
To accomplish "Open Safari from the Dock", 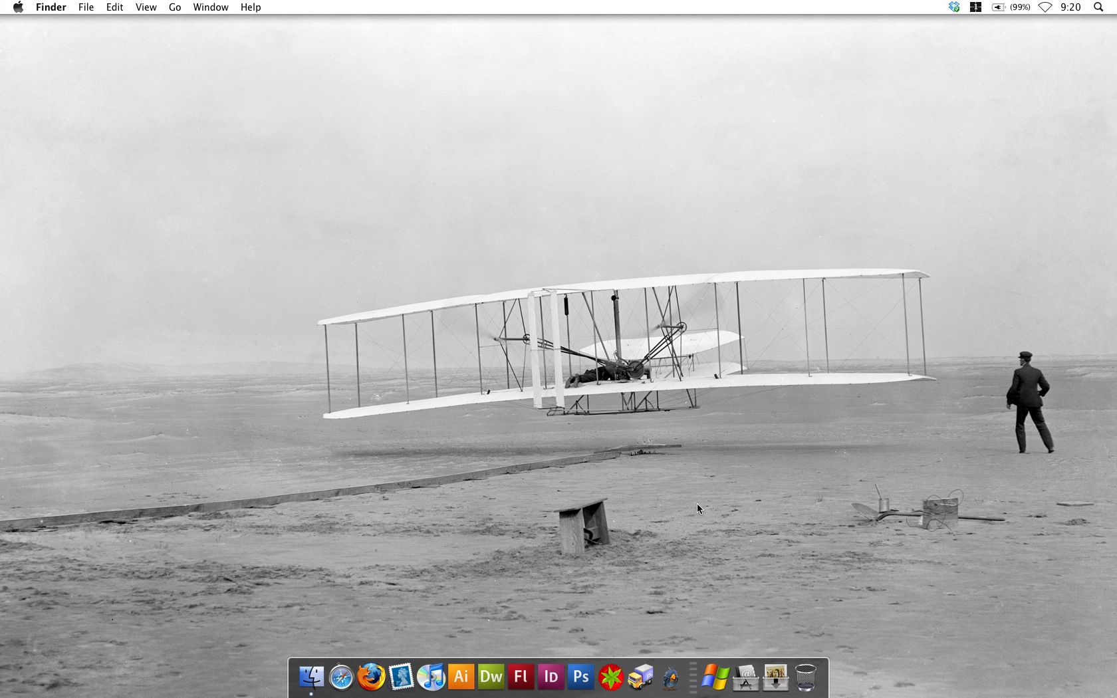I will [x=341, y=677].
